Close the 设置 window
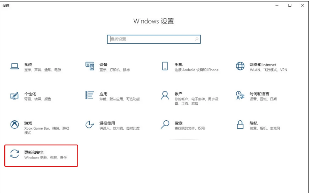The height and width of the screenshot is (193, 309). pos(302,5)
